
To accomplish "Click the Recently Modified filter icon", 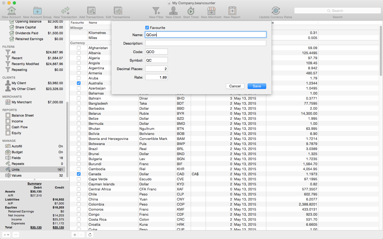I will coord(8,64).
